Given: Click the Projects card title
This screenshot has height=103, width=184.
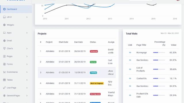Looking at the screenshot, I should 42,34.
